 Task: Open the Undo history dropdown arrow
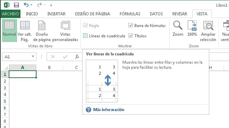(31, 5)
